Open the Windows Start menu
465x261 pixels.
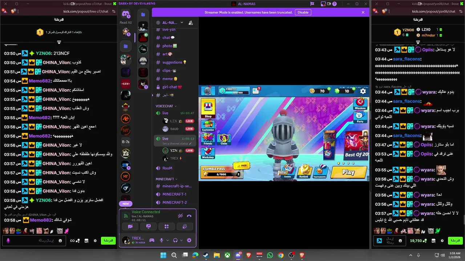click(x=163, y=255)
